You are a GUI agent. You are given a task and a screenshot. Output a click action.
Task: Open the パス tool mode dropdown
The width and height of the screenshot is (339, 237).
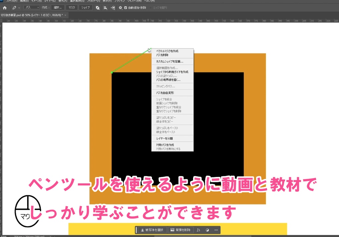pyautogui.click(x=31, y=7)
